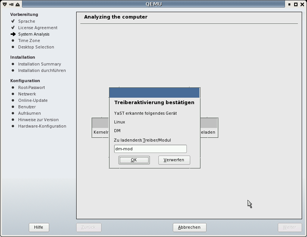
Task: Select License Agreement in the sidebar
Action: 38,28
